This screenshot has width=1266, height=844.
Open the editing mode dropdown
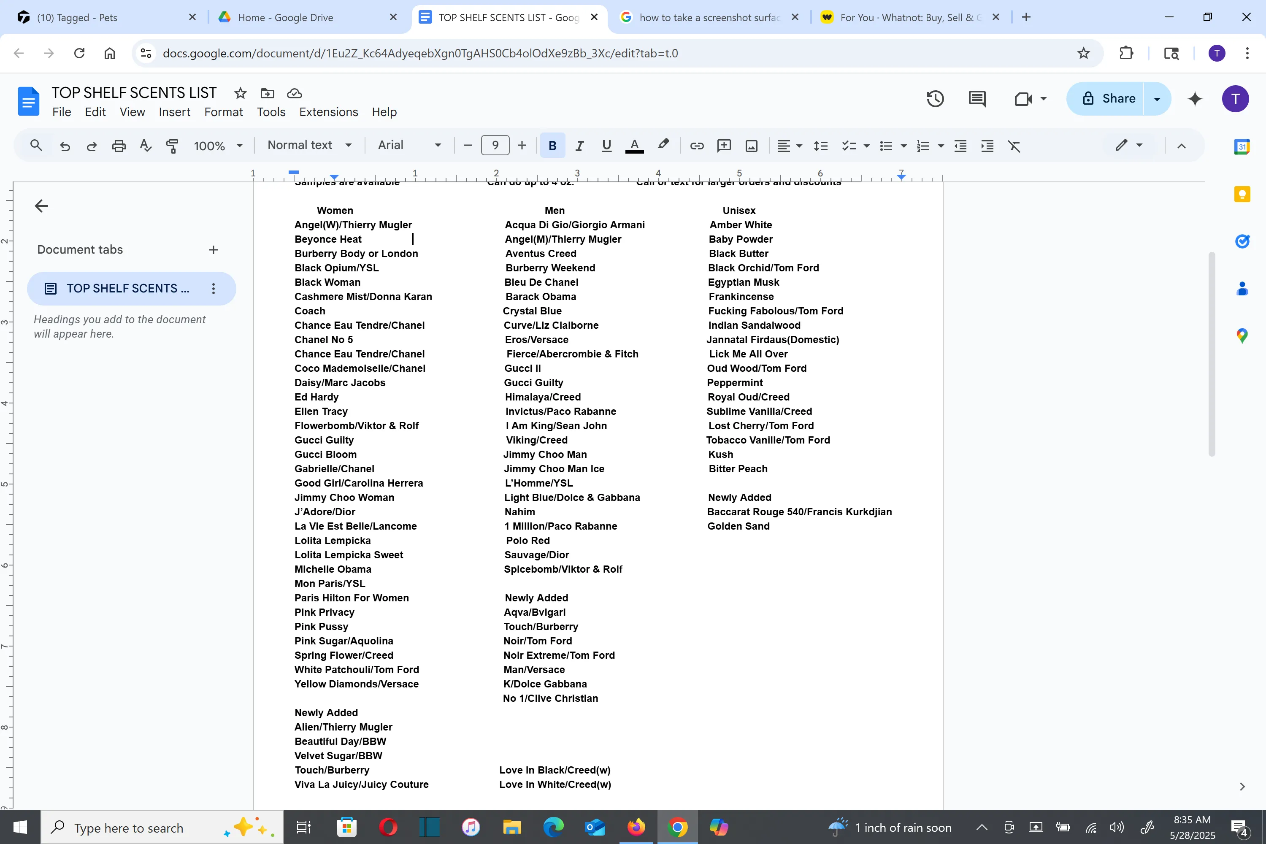[x=1129, y=145]
